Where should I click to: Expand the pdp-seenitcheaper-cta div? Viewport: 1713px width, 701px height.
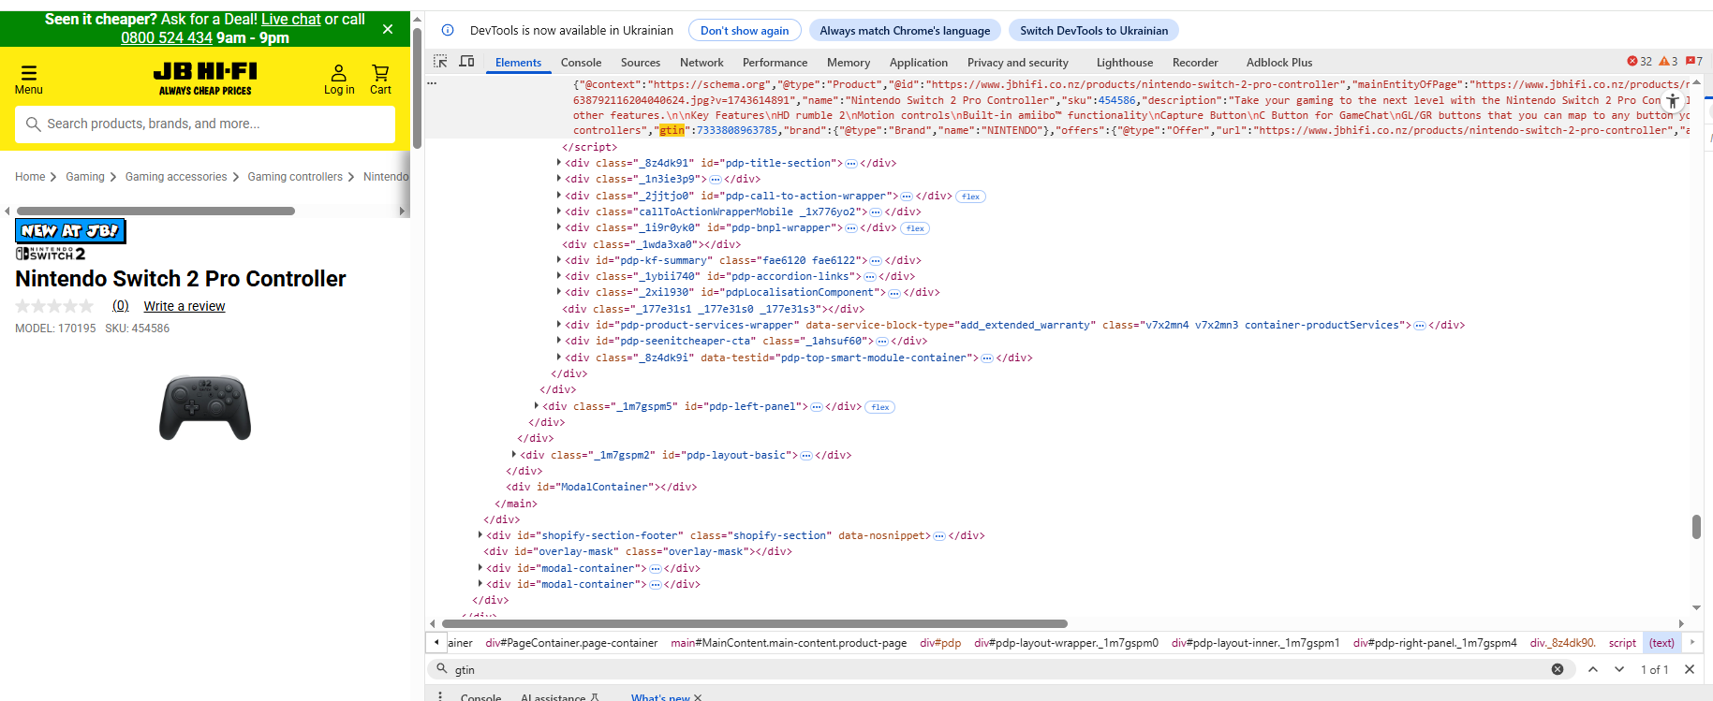(559, 341)
